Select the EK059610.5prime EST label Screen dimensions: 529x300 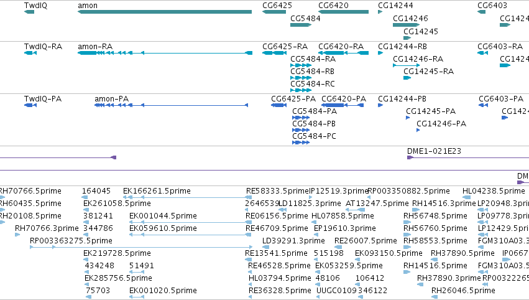163,228
